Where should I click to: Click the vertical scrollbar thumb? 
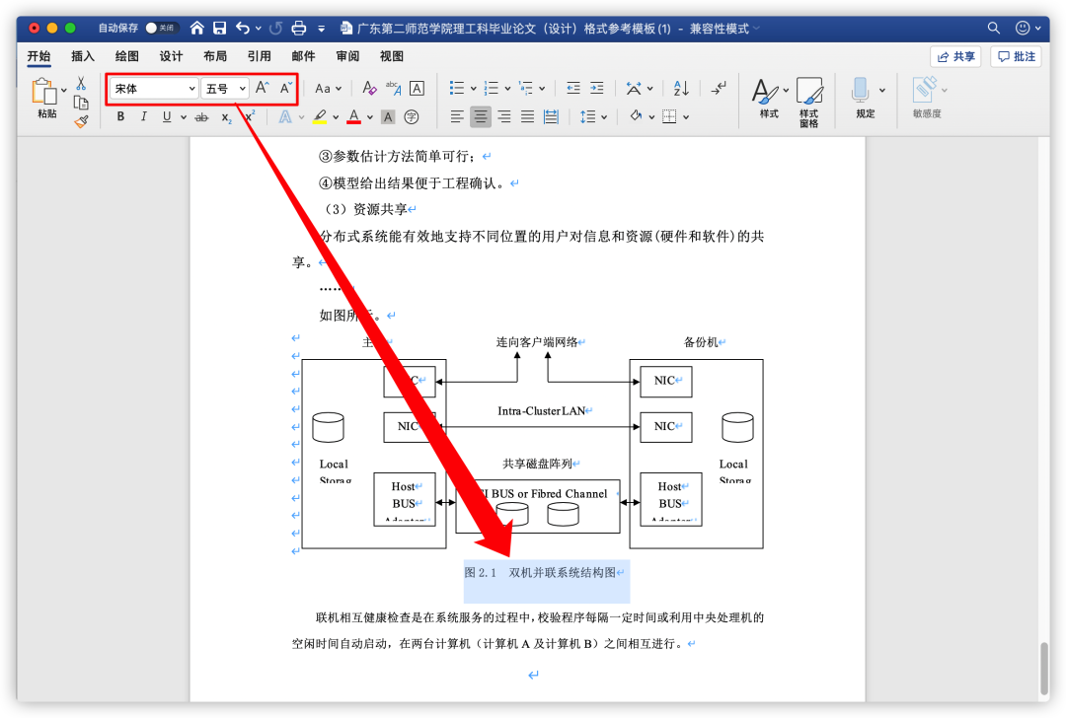(1044, 669)
